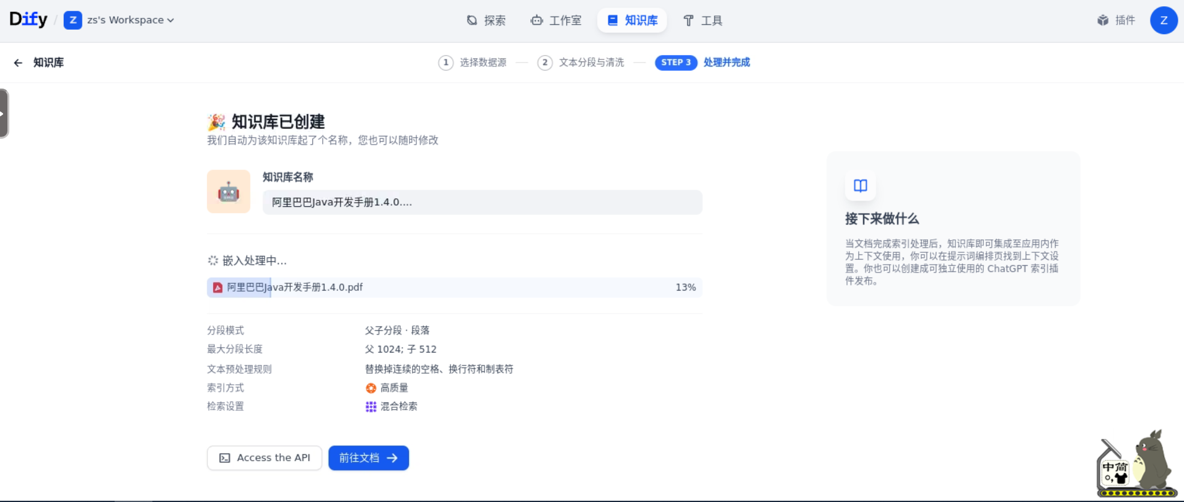The width and height of the screenshot is (1184, 502).
Task: Click the 知识库 back link text
Action: (48, 63)
